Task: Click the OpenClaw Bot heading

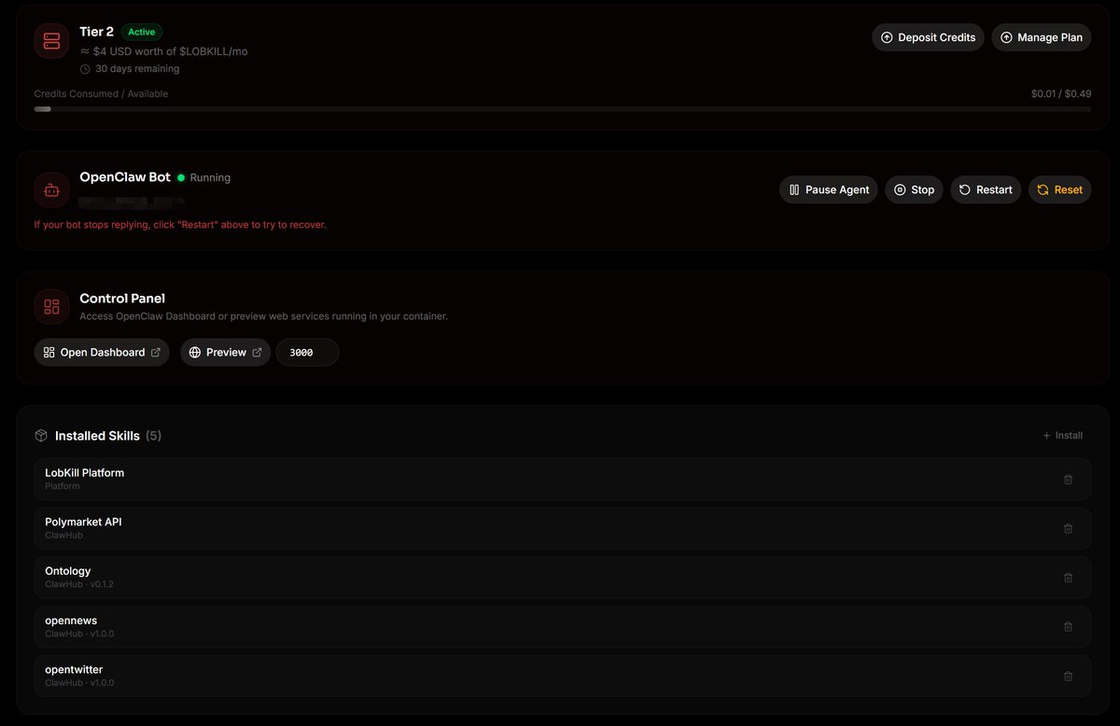Action: coord(125,177)
